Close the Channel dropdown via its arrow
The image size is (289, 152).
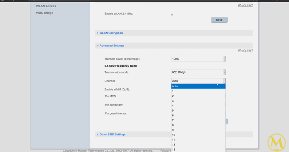(225, 81)
